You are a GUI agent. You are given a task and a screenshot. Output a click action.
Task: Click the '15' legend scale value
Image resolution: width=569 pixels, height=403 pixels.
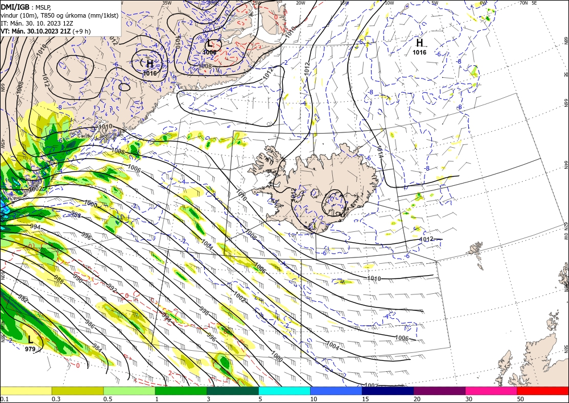(365, 399)
